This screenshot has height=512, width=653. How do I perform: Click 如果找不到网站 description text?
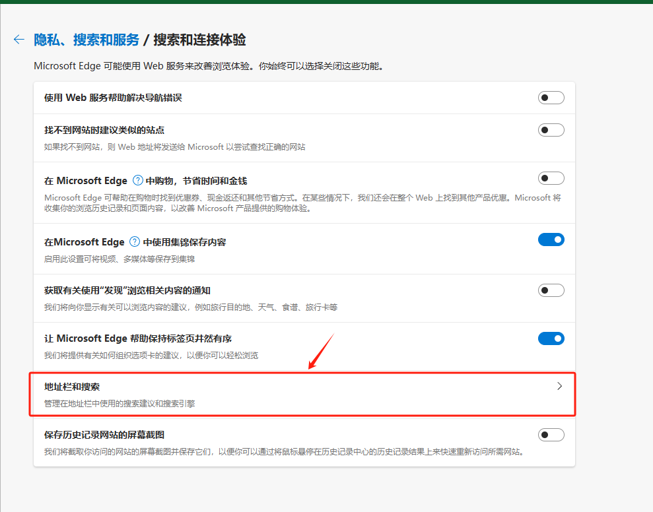175,147
